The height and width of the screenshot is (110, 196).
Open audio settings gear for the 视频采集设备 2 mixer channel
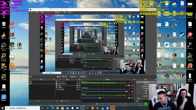(x=132, y=91)
